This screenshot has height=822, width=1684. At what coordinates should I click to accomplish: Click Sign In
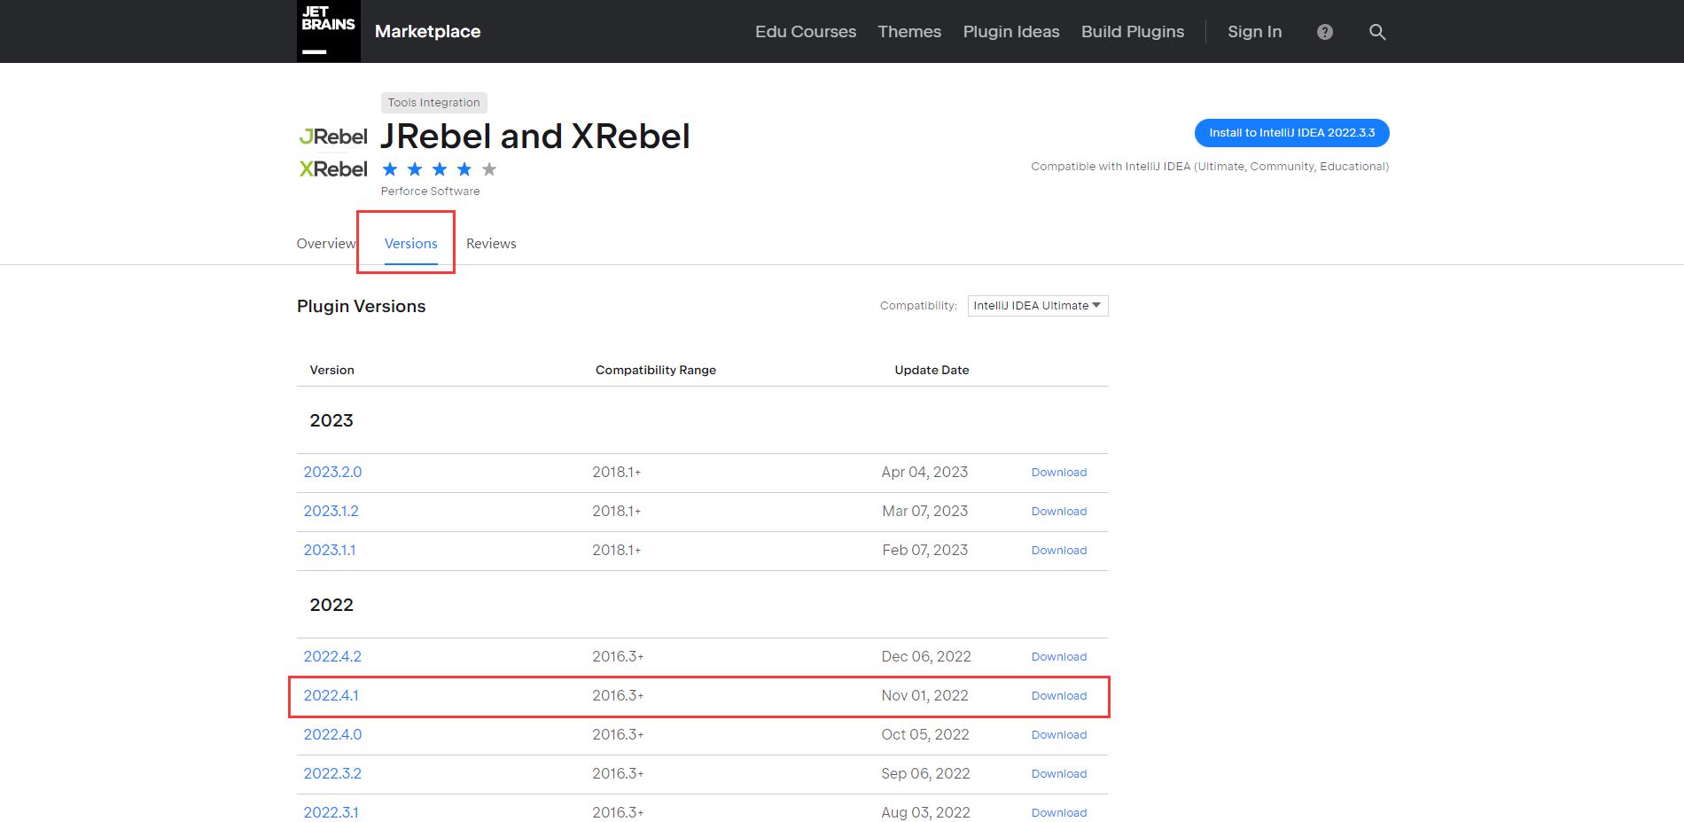[x=1254, y=32]
